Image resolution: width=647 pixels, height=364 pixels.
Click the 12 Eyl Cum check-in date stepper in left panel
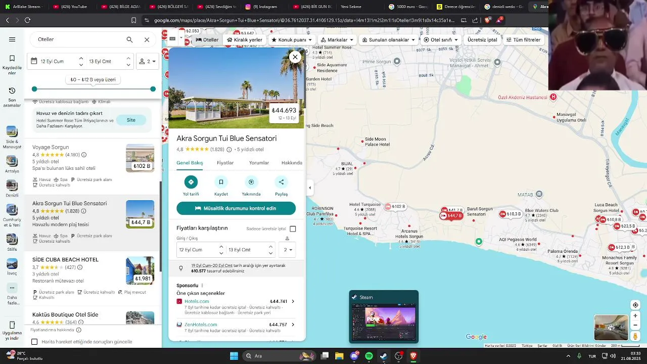(81, 61)
